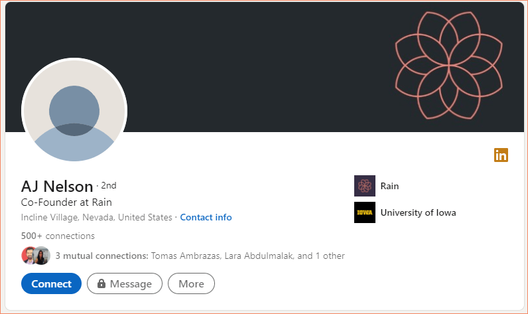
Task: Click the flower logo in banner
Action: point(449,65)
